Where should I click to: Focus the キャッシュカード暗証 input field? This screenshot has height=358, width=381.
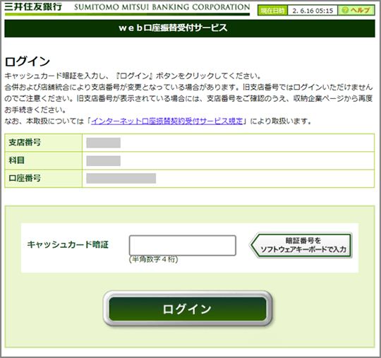click(183, 245)
